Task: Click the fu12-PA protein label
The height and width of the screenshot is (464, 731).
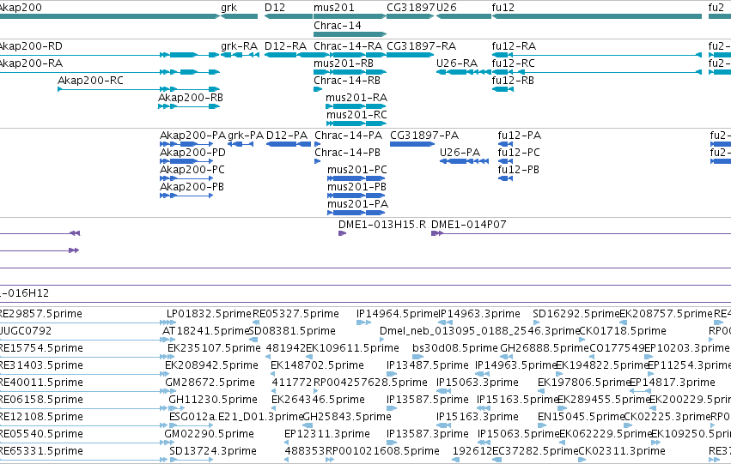Action: 520,136
